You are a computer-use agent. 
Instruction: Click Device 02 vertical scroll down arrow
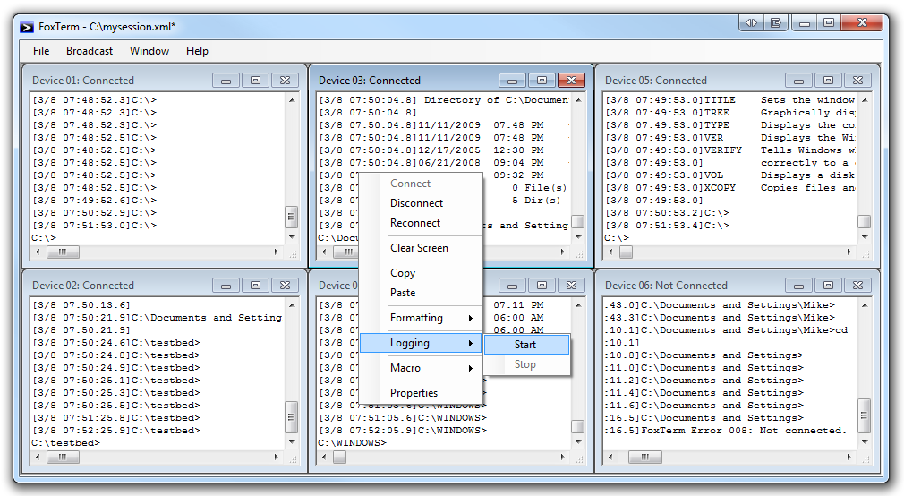292,442
